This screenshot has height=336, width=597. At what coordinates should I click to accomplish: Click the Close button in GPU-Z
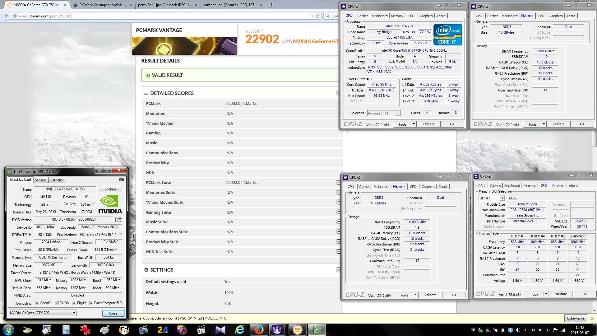[113, 313]
